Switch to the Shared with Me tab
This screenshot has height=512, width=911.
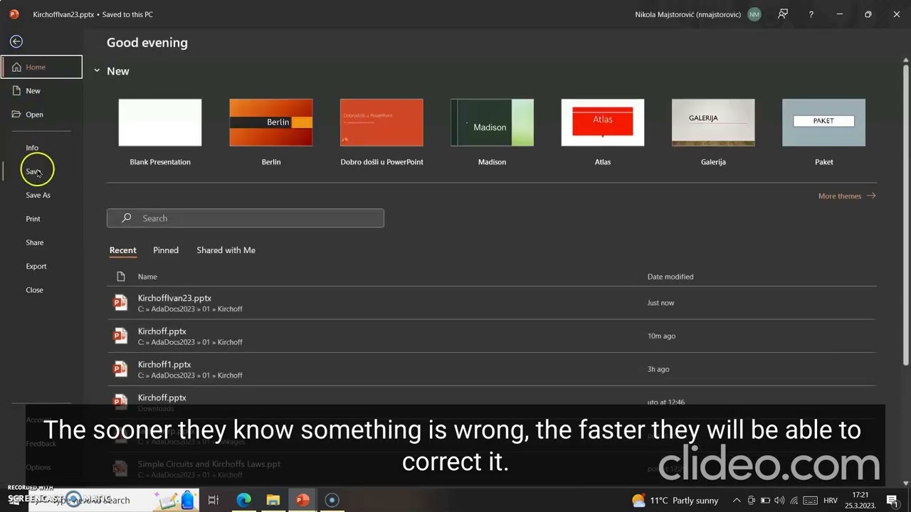tap(226, 250)
